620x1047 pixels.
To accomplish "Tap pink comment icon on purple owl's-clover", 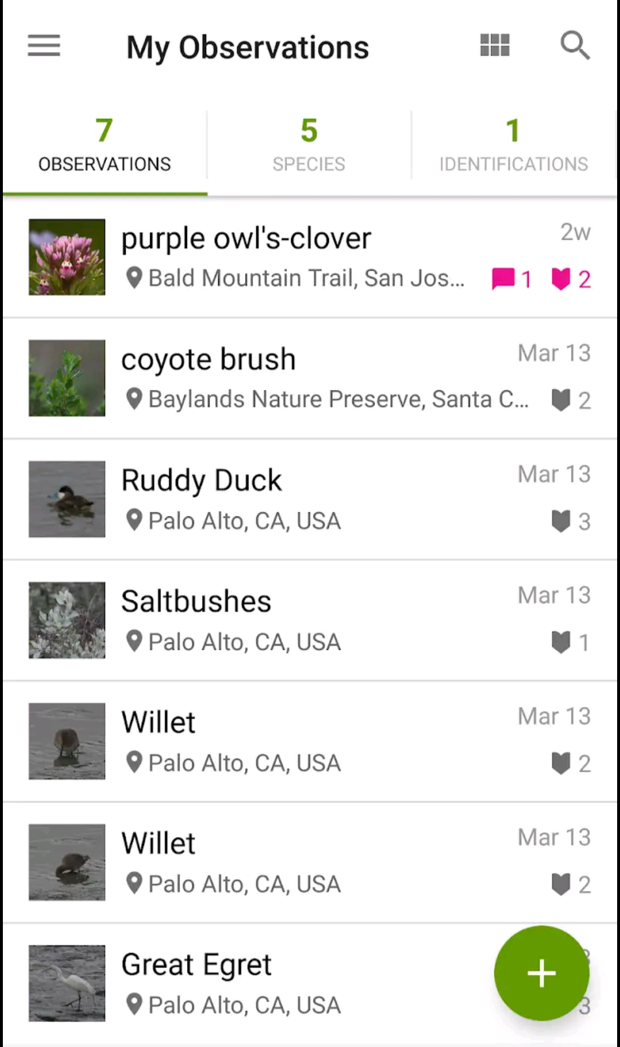I will coord(503,280).
